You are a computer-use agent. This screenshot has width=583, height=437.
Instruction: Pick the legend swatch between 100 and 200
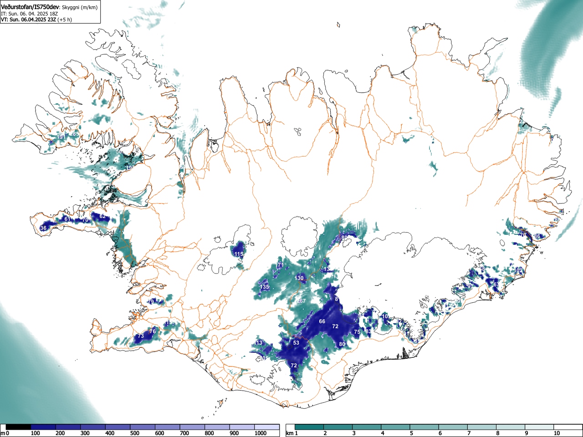[x=43, y=427]
